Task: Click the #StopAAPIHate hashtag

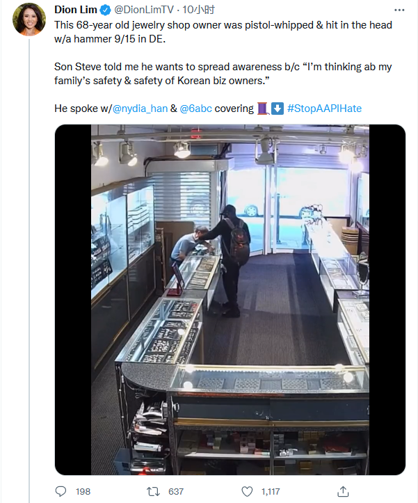Action: pyautogui.click(x=323, y=109)
